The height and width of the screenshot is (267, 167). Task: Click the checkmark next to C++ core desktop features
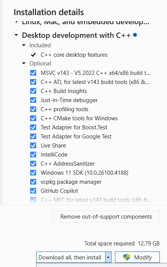pyautogui.click(x=33, y=55)
